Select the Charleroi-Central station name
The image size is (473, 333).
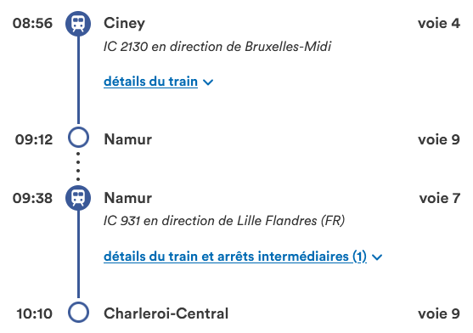166,313
